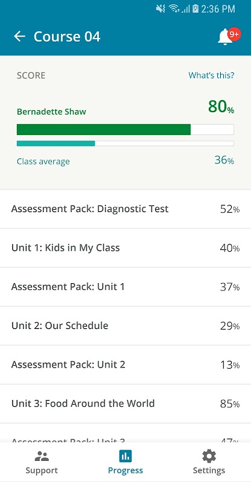The image size is (251, 482).
Task: Open the What's this? link
Action: pyautogui.click(x=211, y=75)
